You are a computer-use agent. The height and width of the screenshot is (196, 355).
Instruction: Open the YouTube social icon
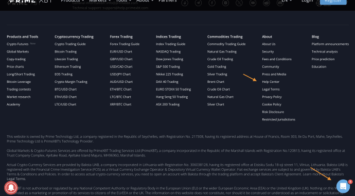(x=253, y=3)
